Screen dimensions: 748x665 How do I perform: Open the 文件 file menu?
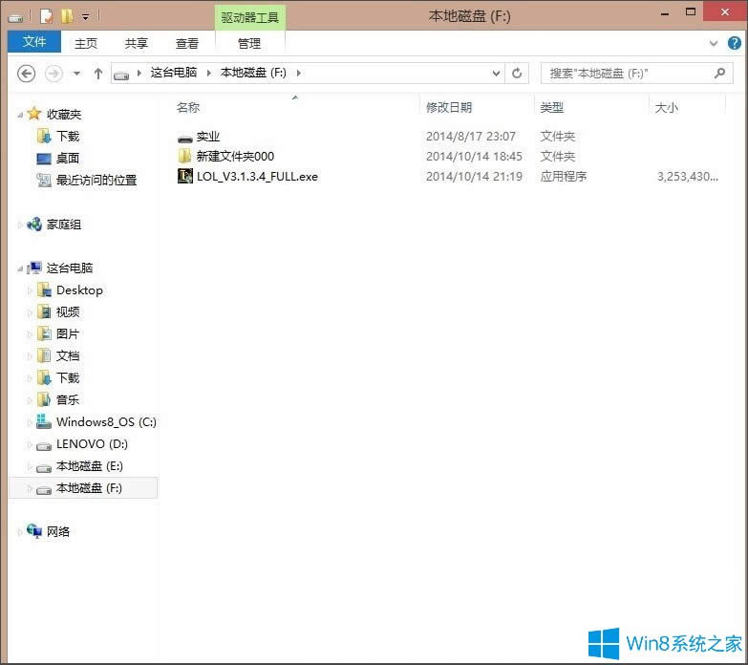coord(34,43)
